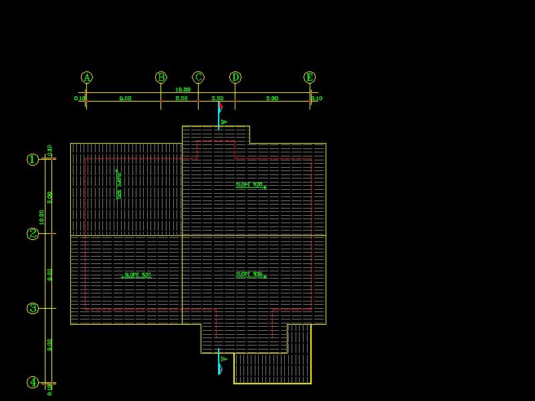The image size is (535, 401).
Task: Click grid bubble A on top axis
Action: click(86, 78)
